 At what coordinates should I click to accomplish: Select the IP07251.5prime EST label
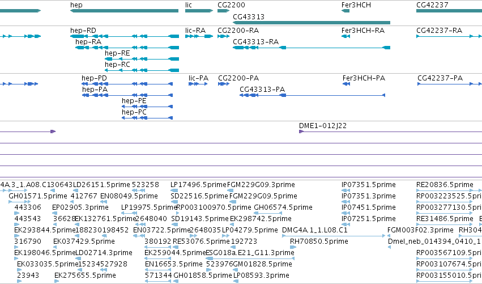tap(369, 219)
